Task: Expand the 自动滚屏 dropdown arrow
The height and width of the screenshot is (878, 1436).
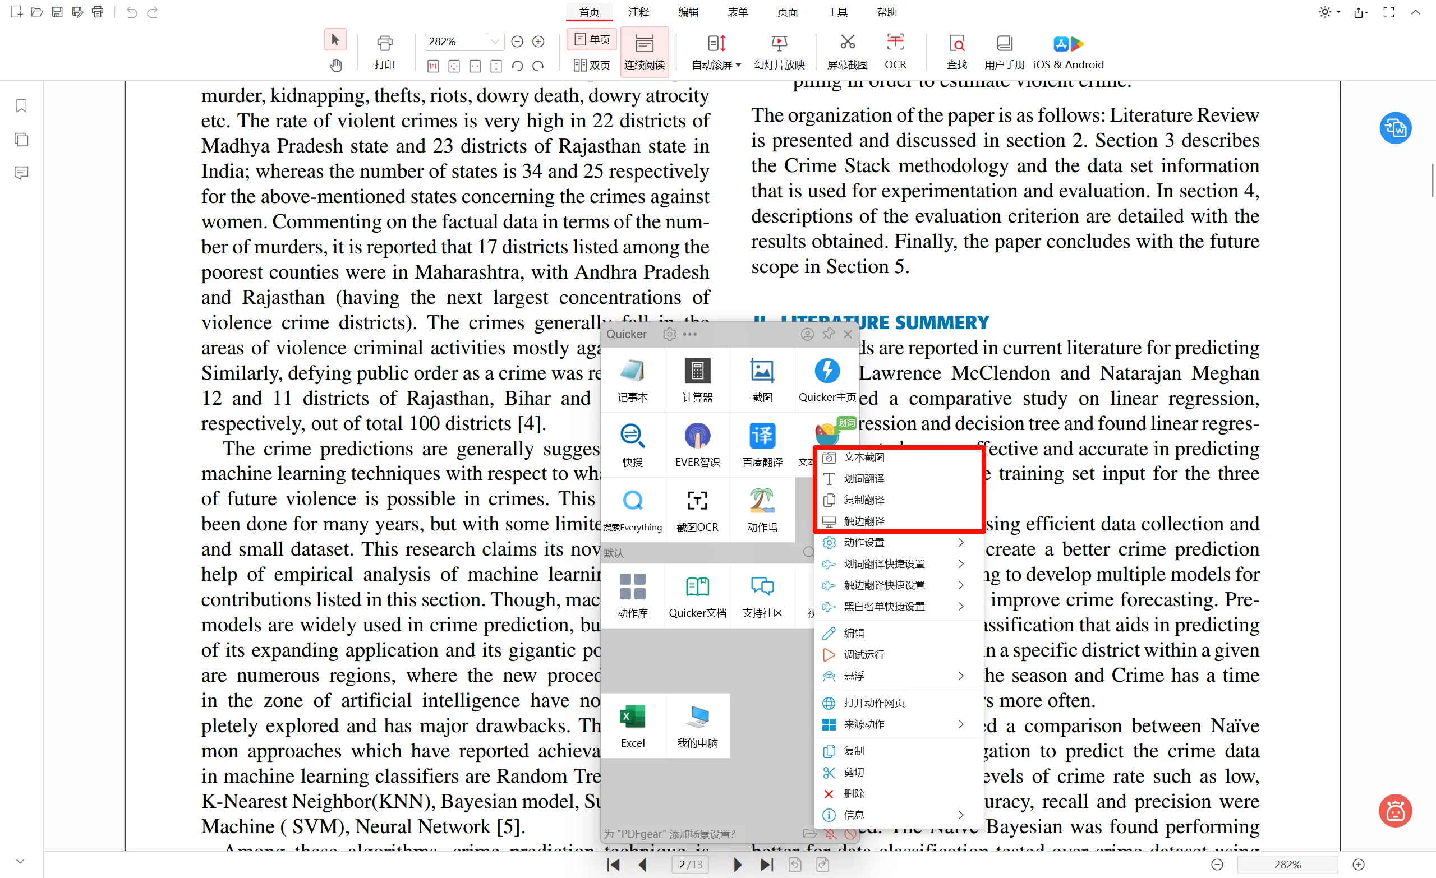Action: [738, 65]
